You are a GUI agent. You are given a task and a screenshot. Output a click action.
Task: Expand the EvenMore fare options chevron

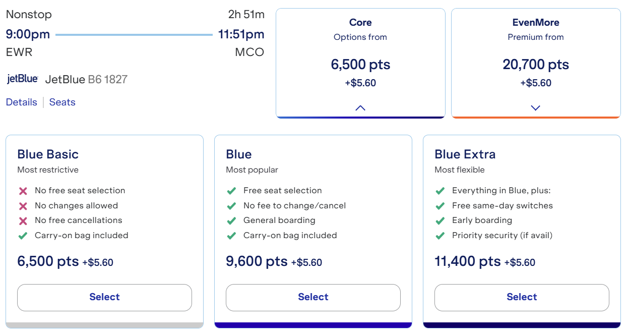pyautogui.click(x=536, y=108)
